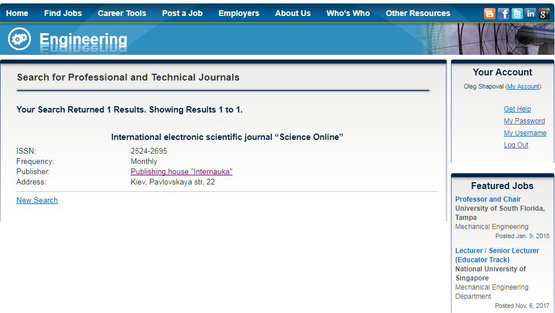Open the Professor and Chair job listing

(487, 199)
